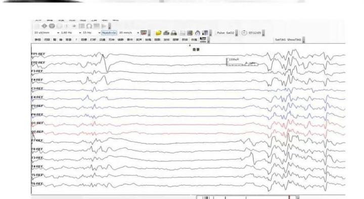Select the T5-REF channel label

point(37,175)
